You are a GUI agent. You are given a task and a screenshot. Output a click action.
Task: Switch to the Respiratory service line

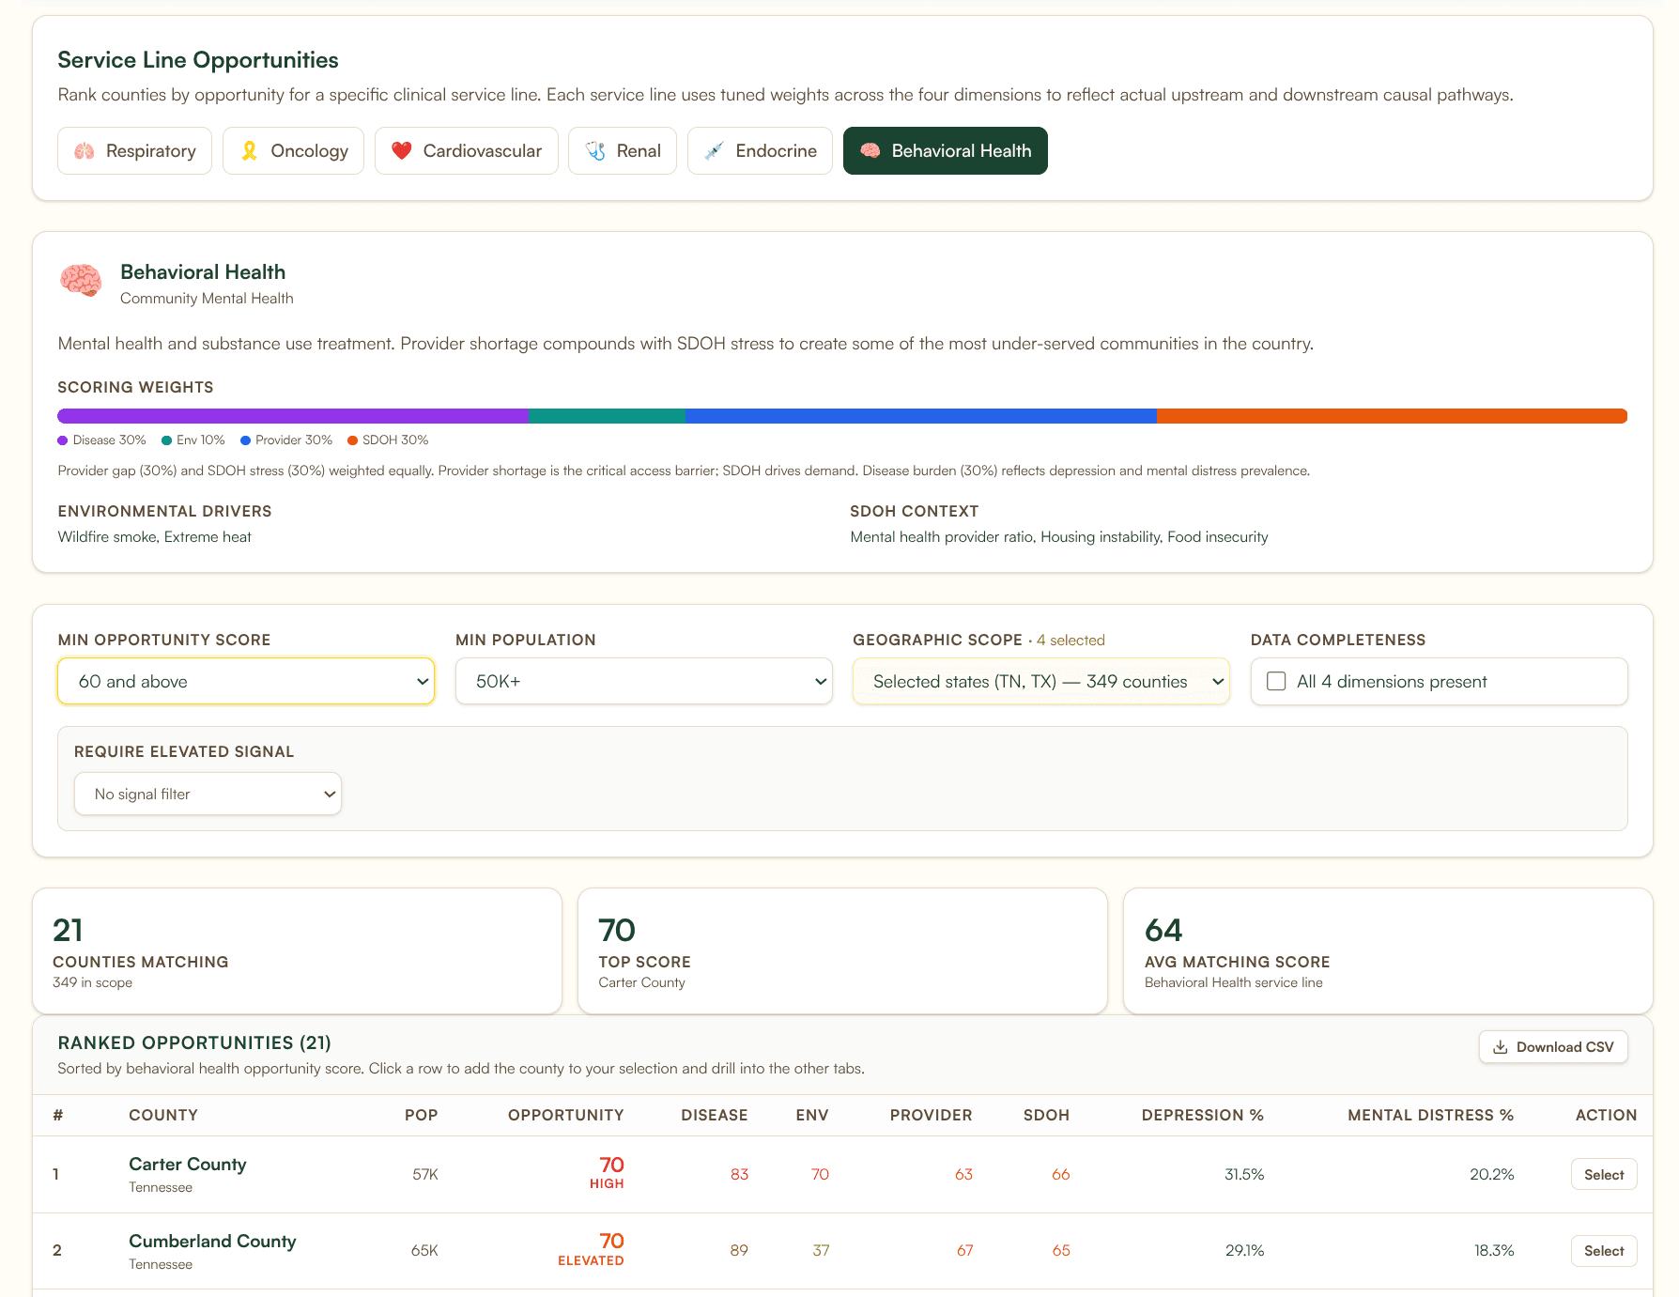pyautogui.click(x=134, y=151)
